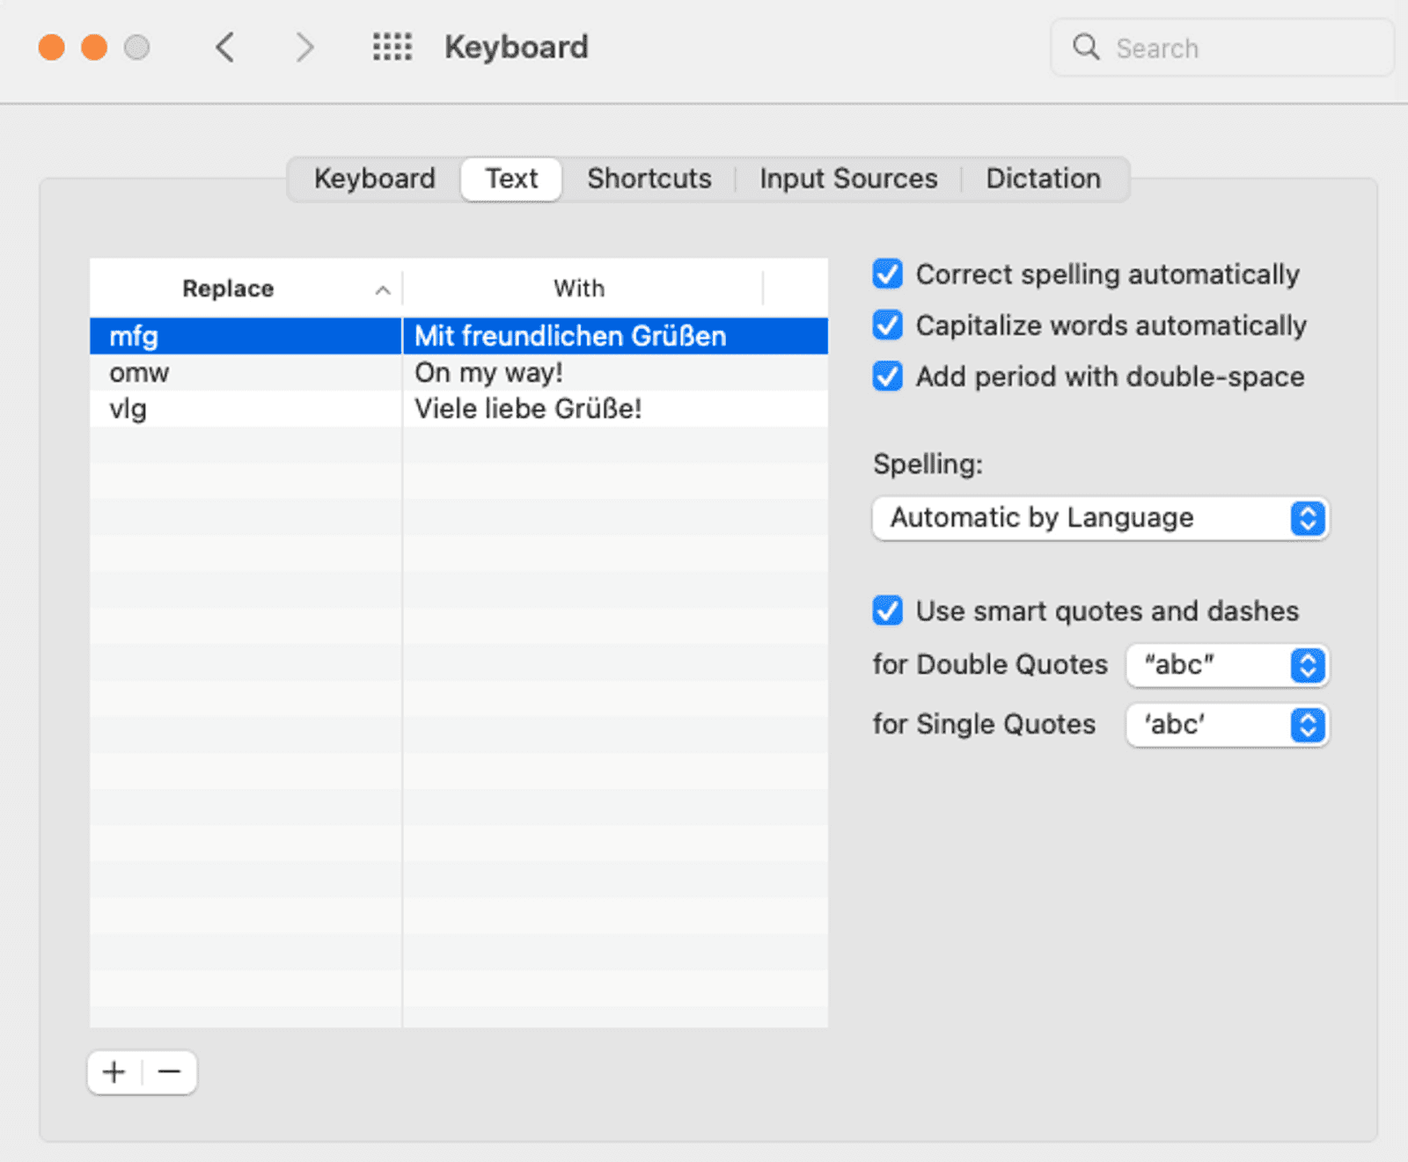
Task: Select the mfg replacement row
Action: 458,336
